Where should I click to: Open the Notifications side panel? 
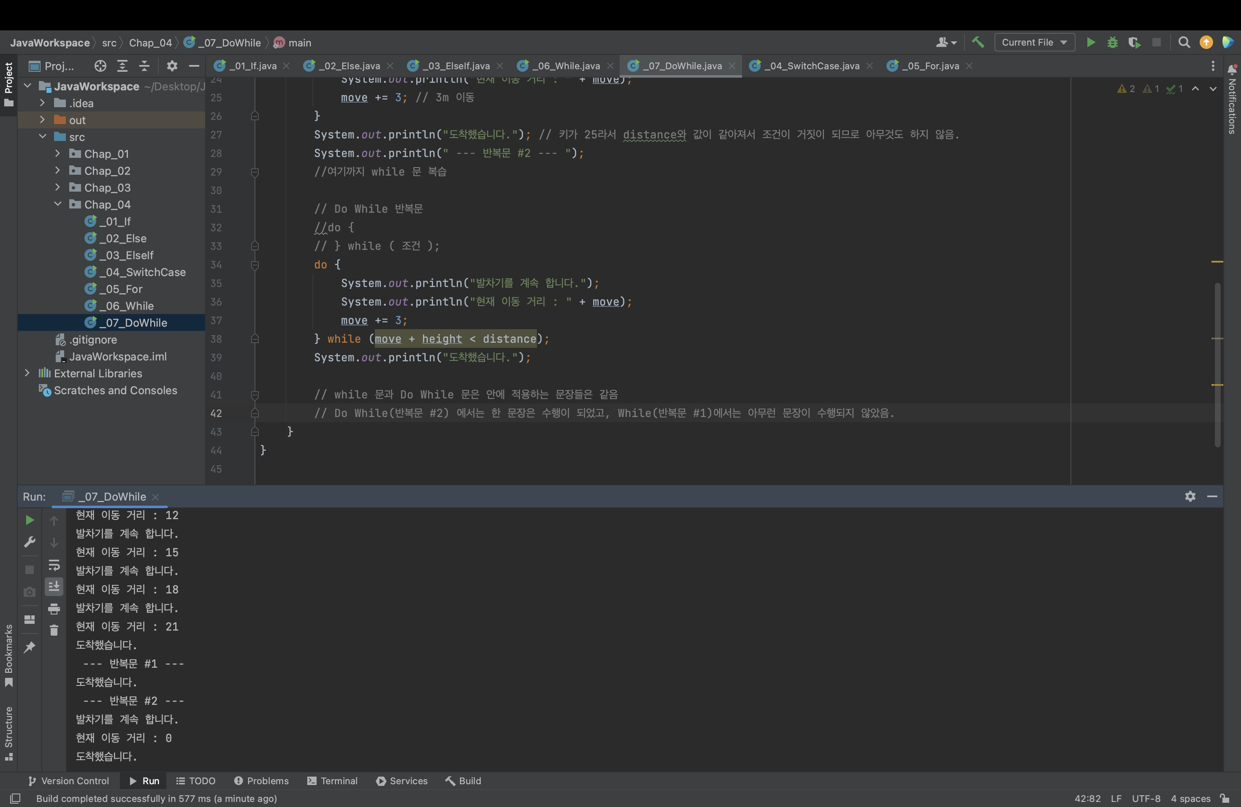1232,99
